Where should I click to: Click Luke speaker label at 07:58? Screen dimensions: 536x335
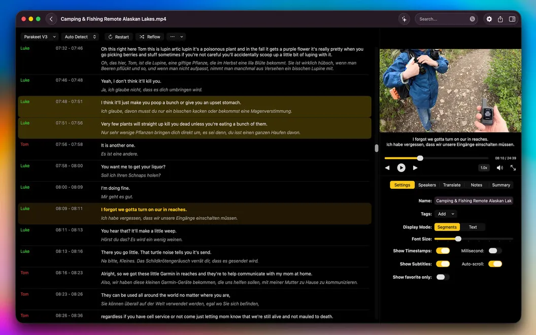tap(25, 166)
